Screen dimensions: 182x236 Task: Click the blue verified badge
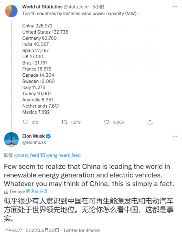click(48, 136)
